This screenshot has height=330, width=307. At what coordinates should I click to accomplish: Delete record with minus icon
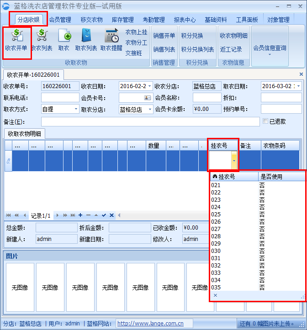click(88, 215)
